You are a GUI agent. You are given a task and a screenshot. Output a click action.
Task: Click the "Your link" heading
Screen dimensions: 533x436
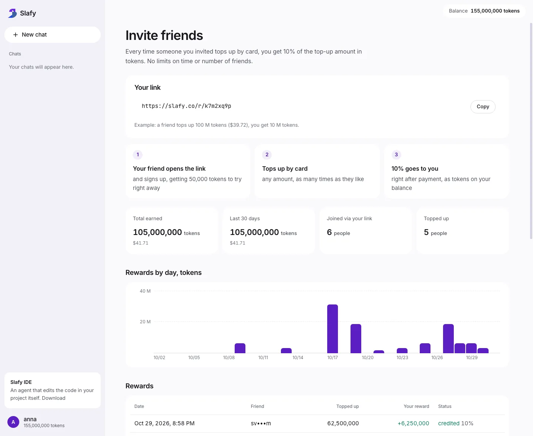(147, 88)
